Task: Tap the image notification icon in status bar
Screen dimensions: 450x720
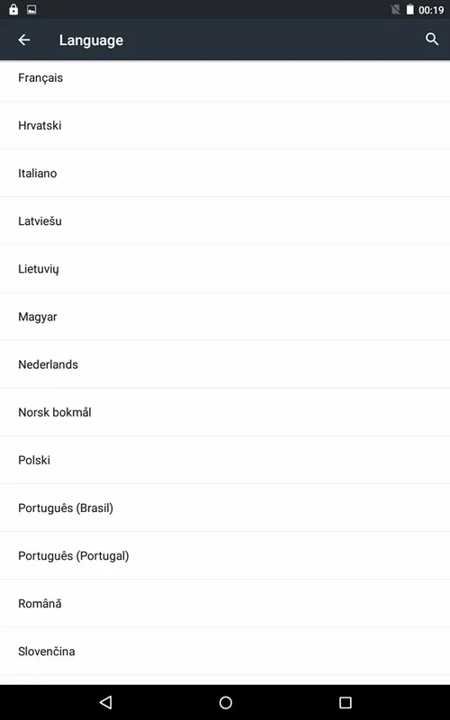Action: [x=31, y=9]
